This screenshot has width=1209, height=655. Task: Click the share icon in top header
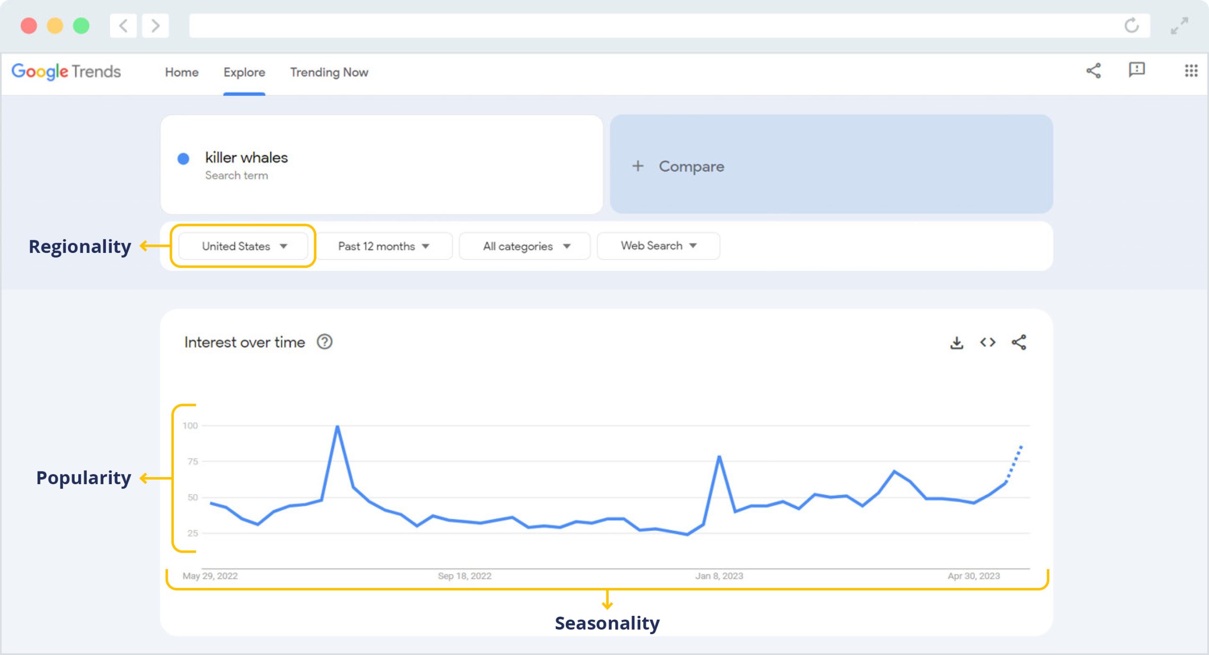(x=1093, y=71)
